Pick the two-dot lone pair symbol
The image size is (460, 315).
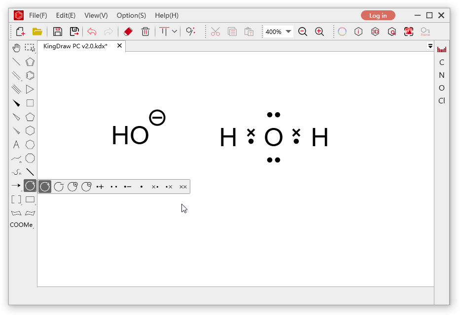(x=114, y=187)
